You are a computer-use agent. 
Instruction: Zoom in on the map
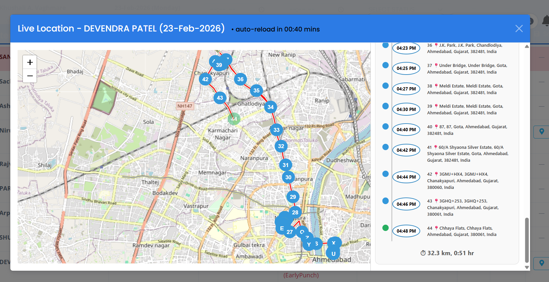30,62
